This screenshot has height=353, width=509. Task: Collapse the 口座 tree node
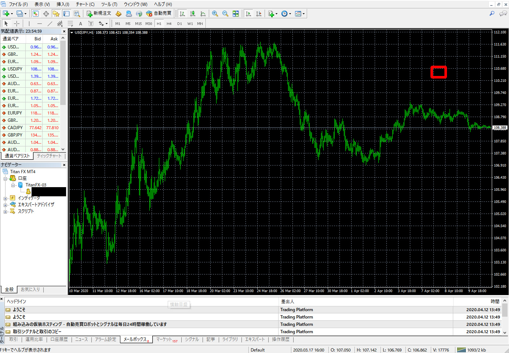[x=6, y=179]
